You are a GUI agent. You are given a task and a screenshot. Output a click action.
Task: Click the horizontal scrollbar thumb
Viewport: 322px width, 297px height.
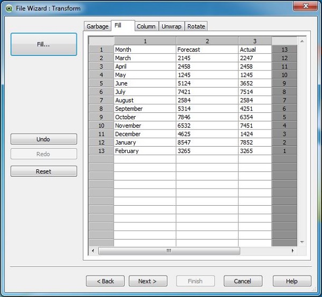pos(169,251)
